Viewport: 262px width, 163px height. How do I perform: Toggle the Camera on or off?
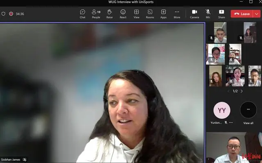pos(194,14)
